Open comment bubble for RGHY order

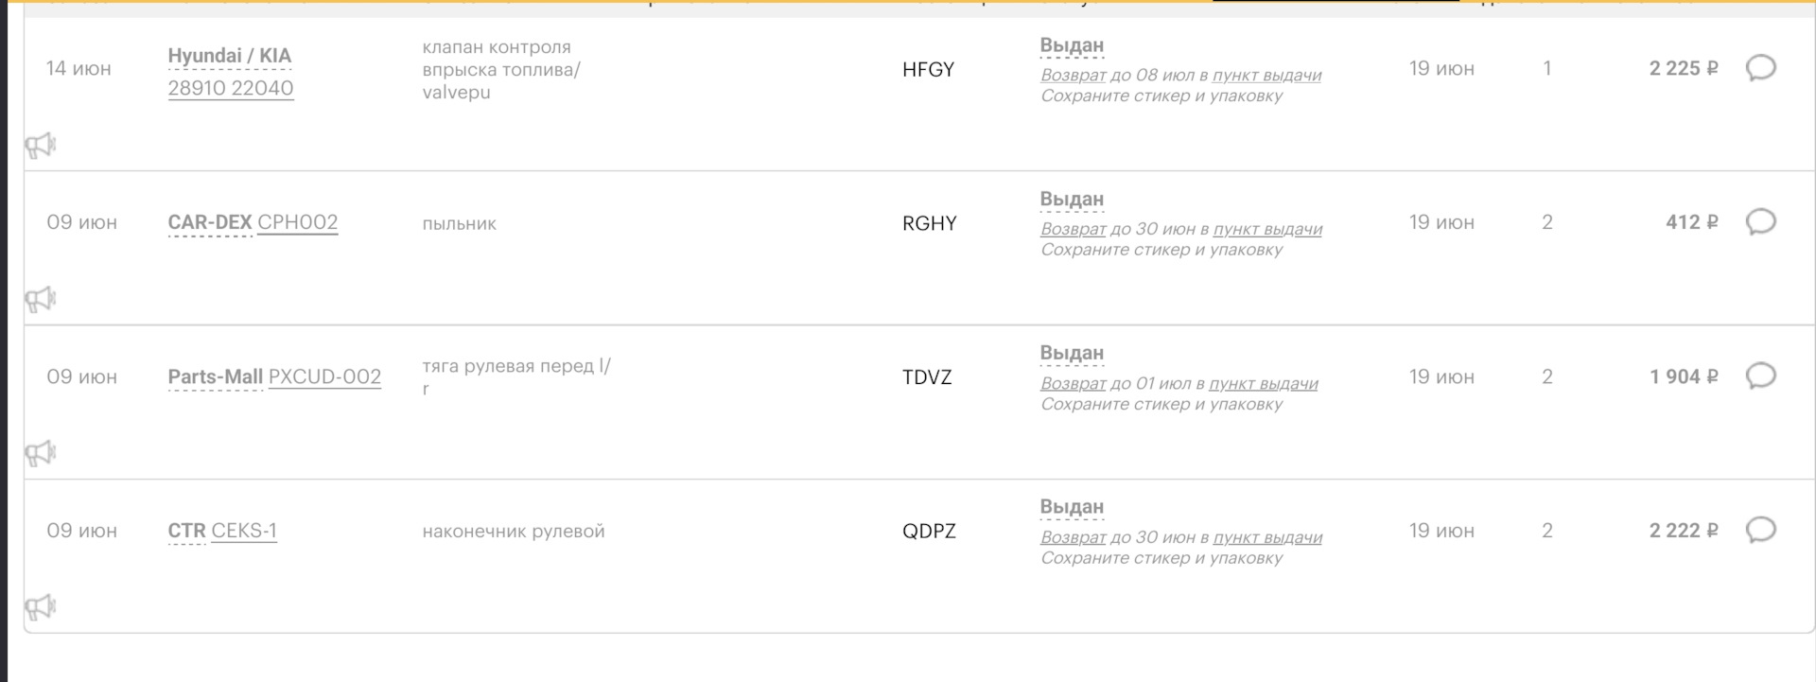(1760, 222)
